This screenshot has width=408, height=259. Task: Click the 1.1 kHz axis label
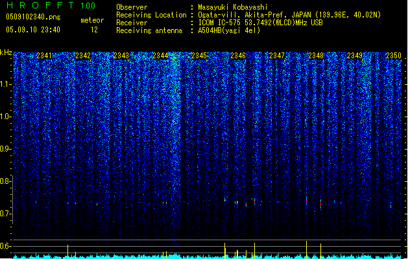pos(5,84)
